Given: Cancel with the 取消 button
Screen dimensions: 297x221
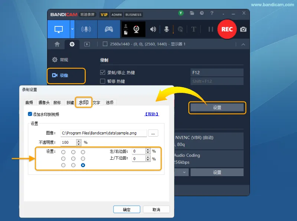Looking at the screenshot, I should coord(156,209).
